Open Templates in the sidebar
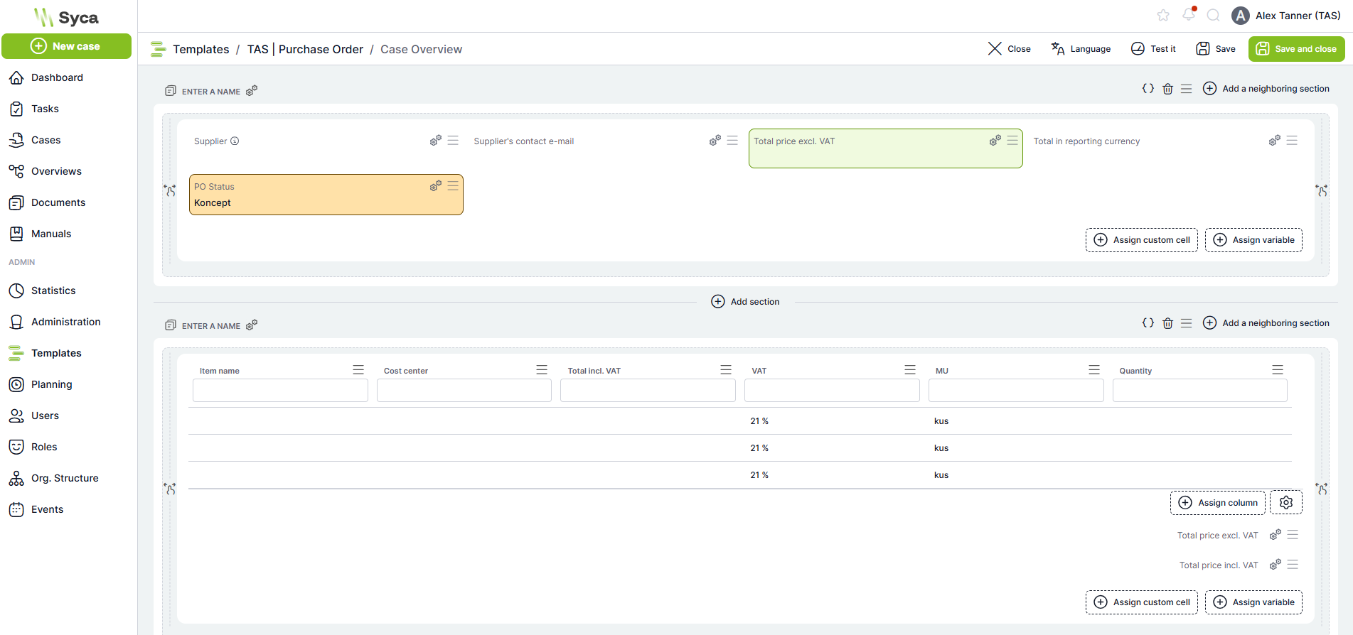The height and width of the screenshot is (635, 1353). click(56, 353)
